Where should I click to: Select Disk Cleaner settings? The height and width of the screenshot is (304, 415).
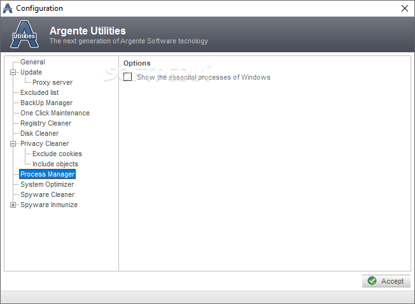(39, 133)
